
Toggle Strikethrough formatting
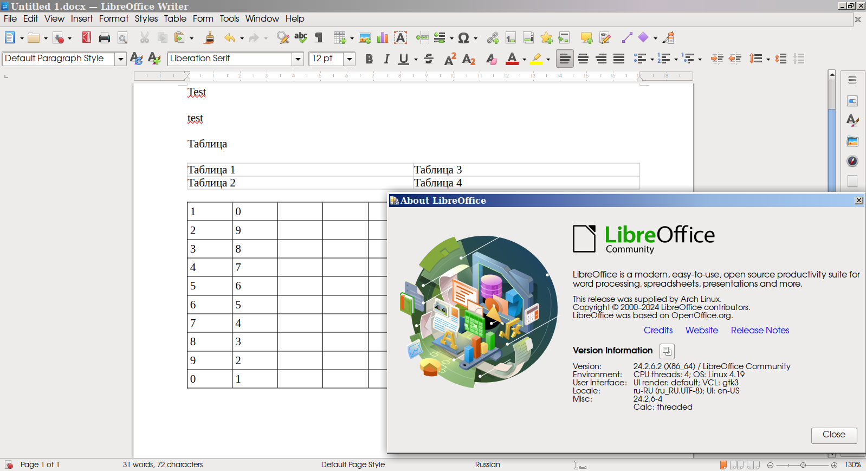click(x=429, y=59)
